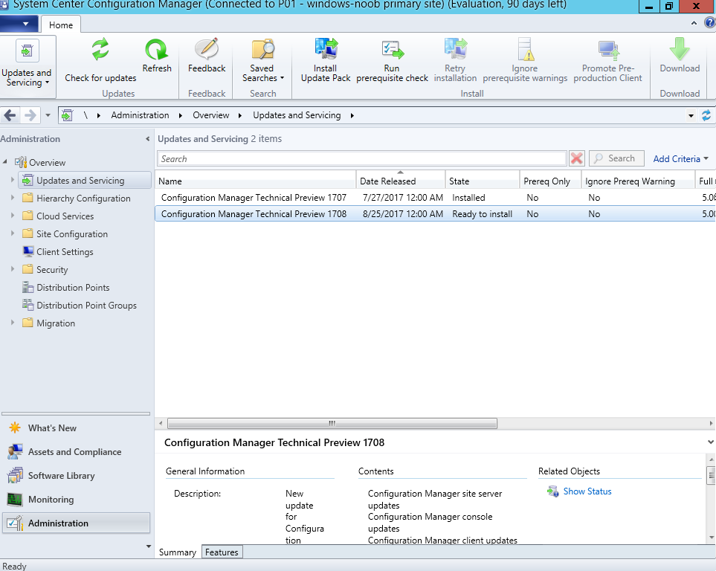Open the address bar dropdown
The height and width of the screenshot is (571, 716).
(x=691, y=115)
